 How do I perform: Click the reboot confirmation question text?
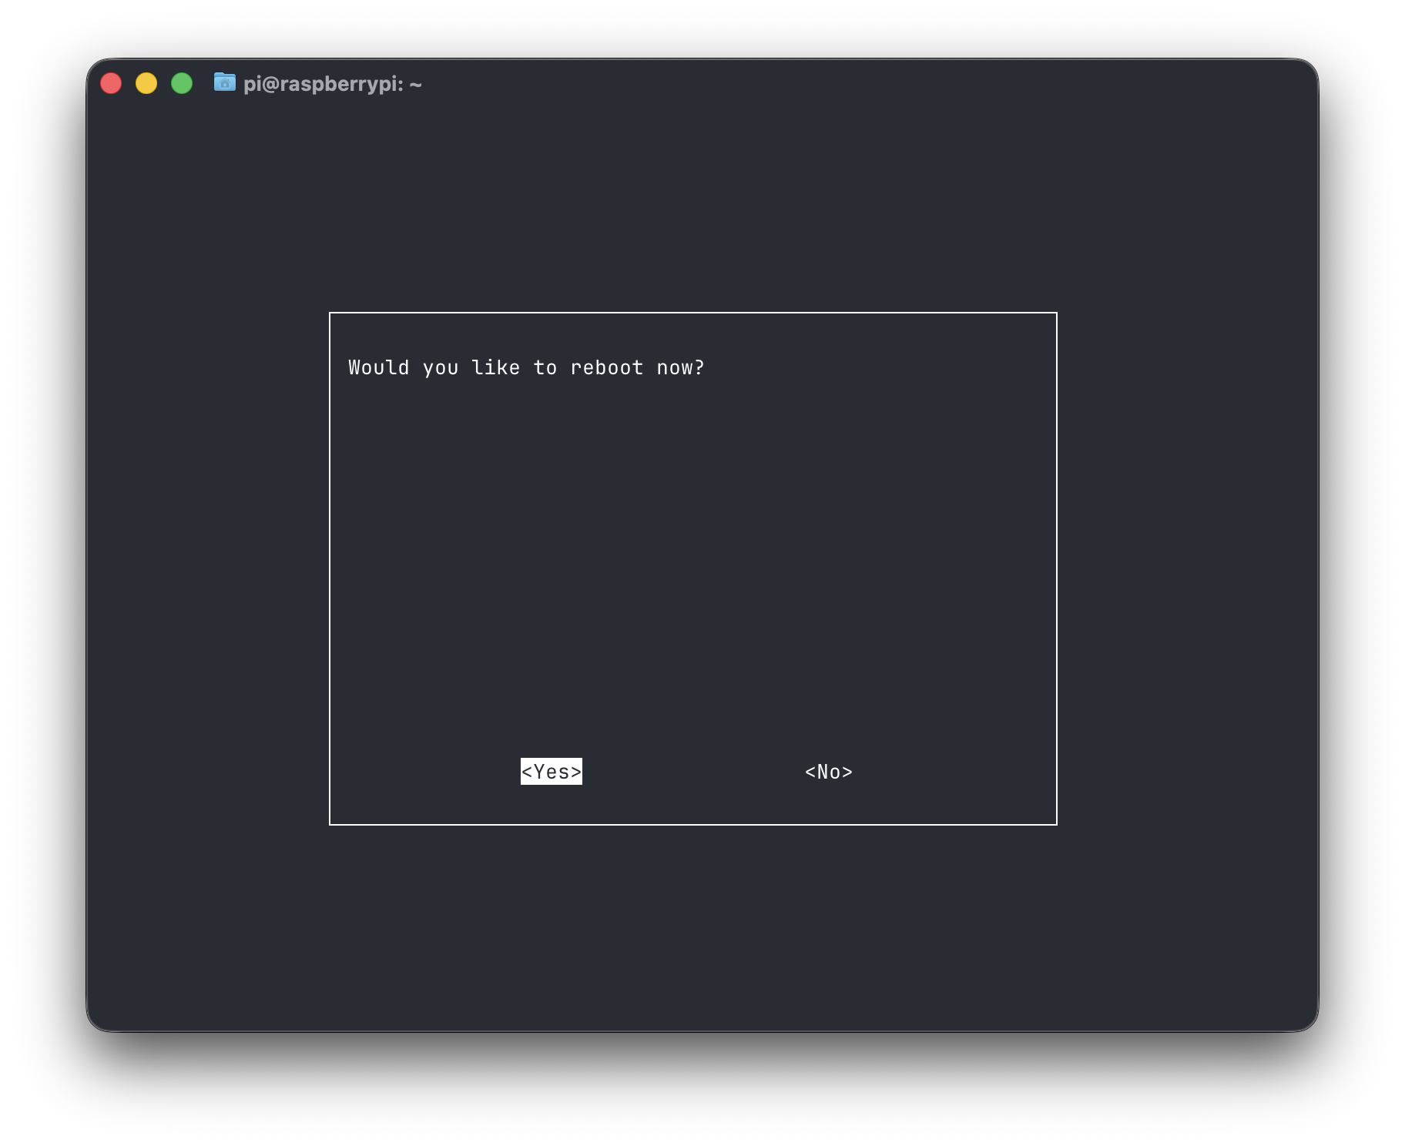(527, 367)
